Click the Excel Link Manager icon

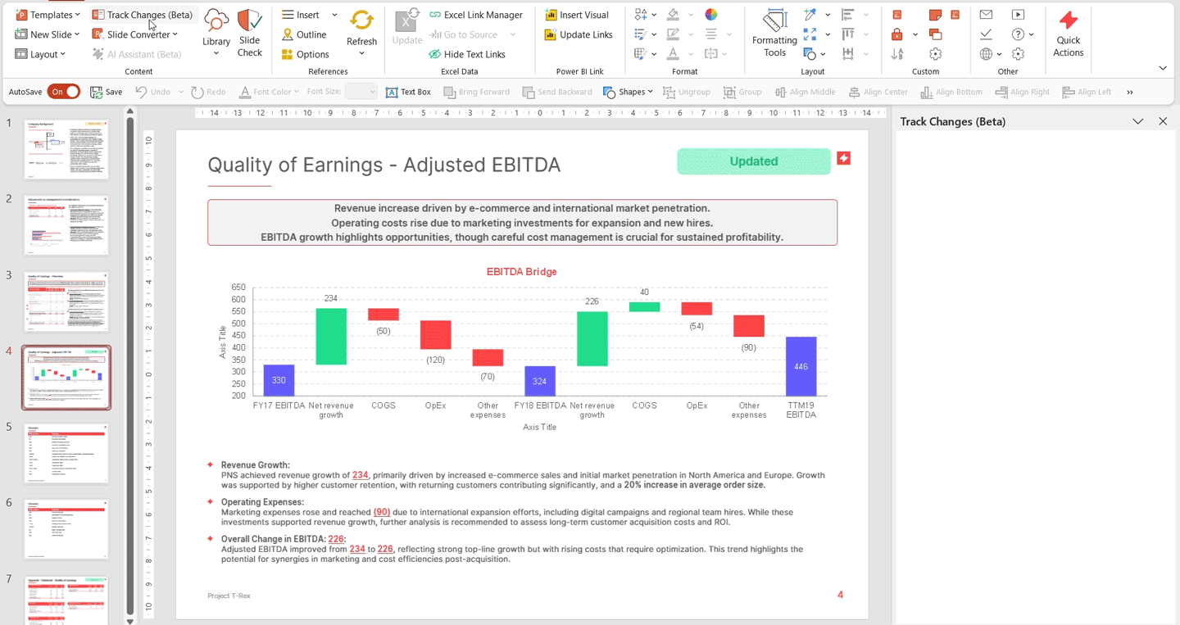pos(435,15)
